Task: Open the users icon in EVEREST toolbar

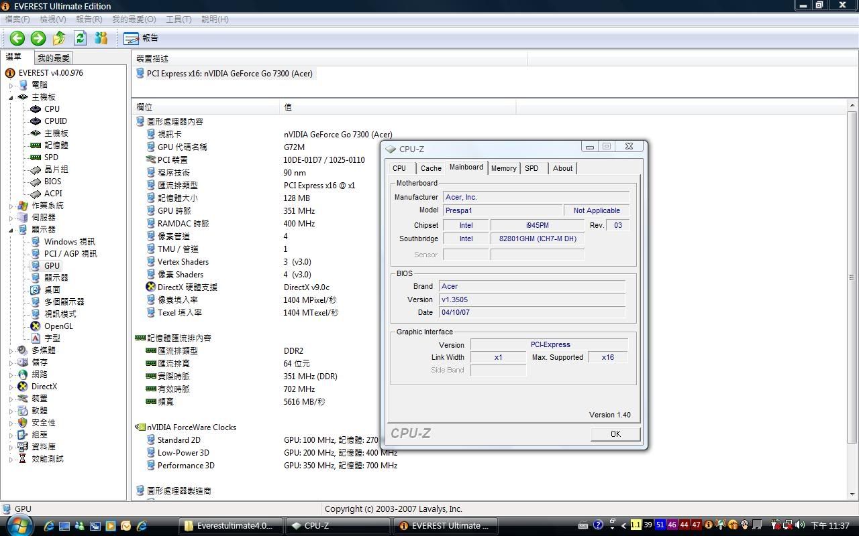Action: pos(101,38)
